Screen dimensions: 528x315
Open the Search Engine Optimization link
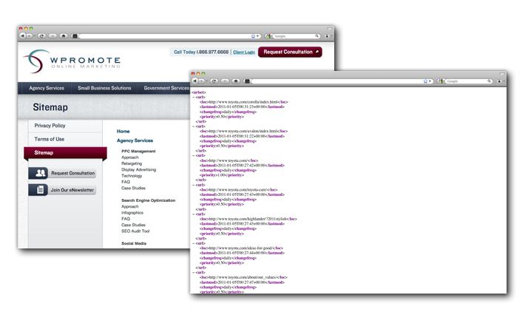point(148,200)
